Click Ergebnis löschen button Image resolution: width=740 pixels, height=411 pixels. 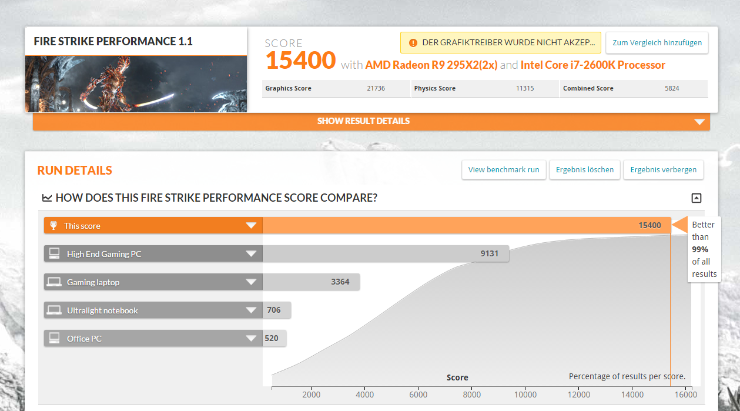(585, 170)
